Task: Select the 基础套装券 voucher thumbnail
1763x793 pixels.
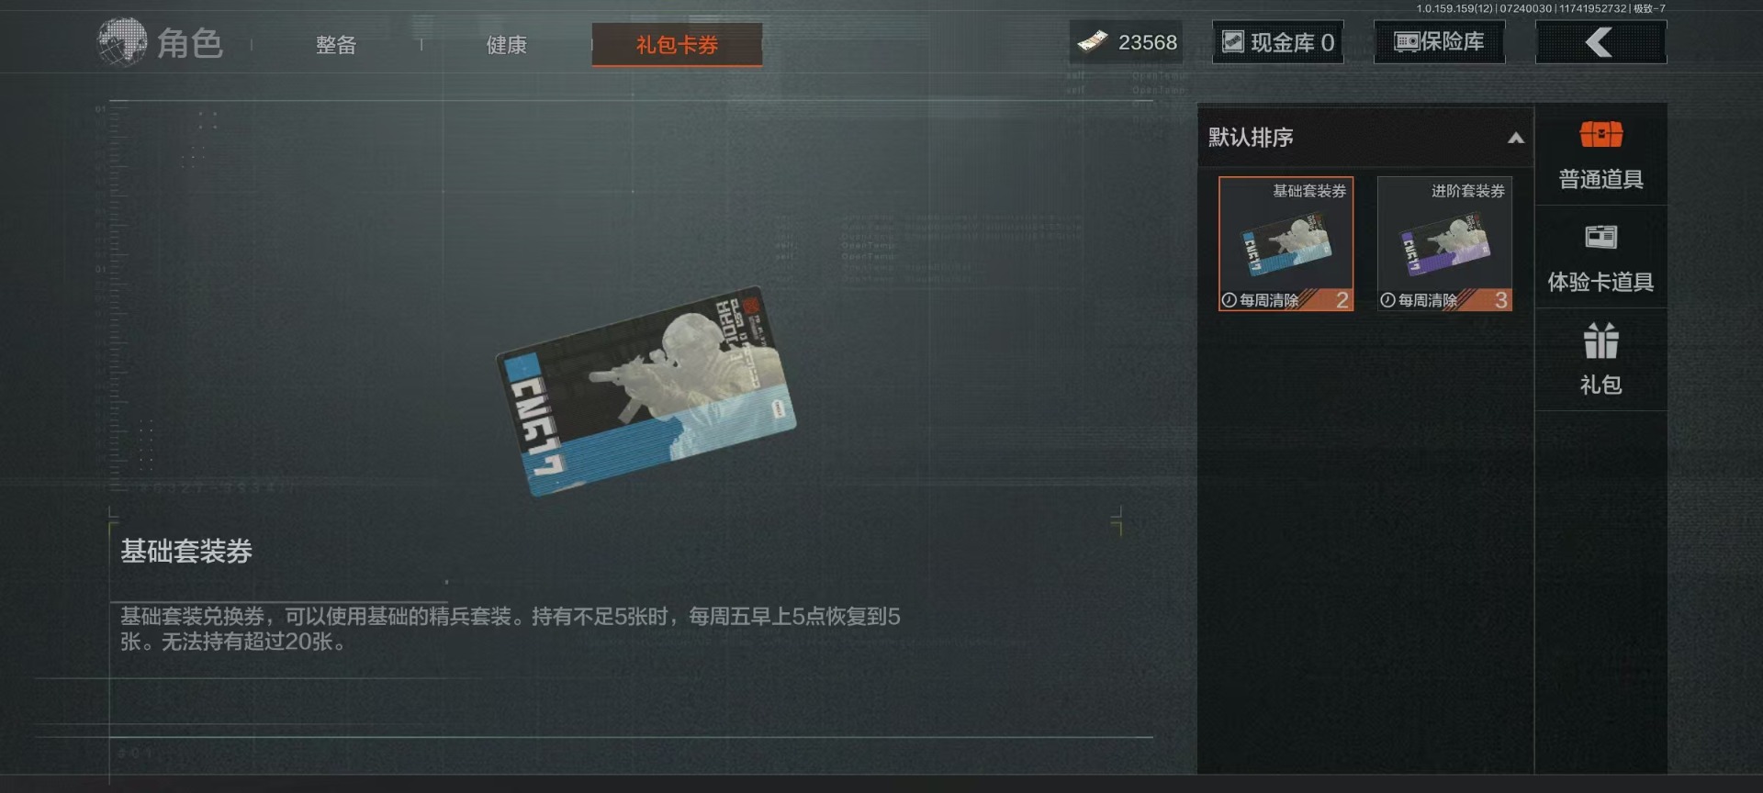Action: pyautogui.click(x=1286, y=243)
